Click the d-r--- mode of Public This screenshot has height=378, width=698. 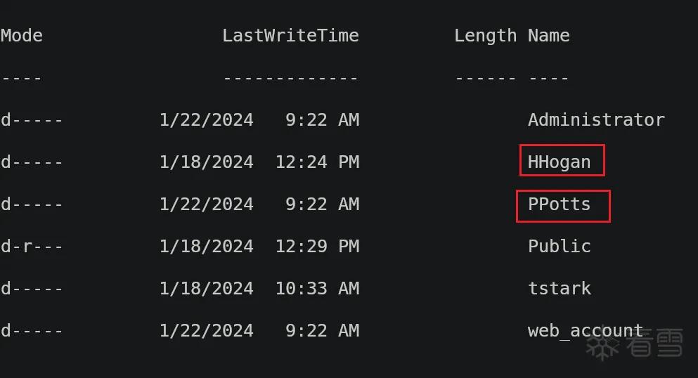(x=31, y=246)
